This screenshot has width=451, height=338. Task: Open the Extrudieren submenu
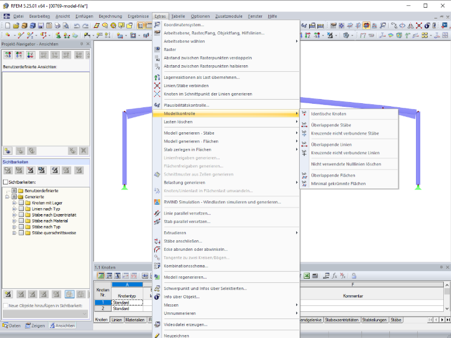pyautogui.click(x=226, y=233)
